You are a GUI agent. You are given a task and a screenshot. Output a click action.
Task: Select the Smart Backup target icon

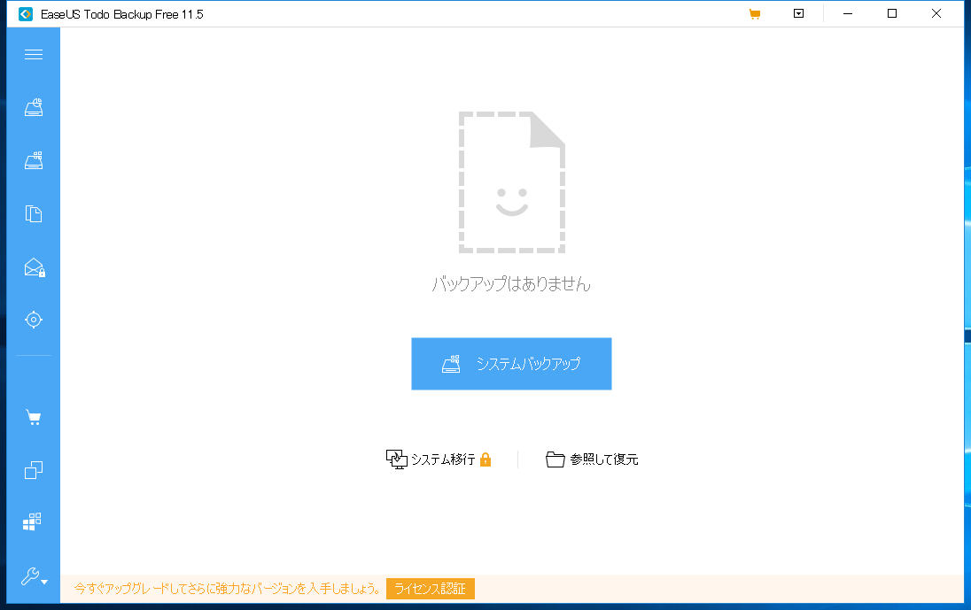(34, 320)
